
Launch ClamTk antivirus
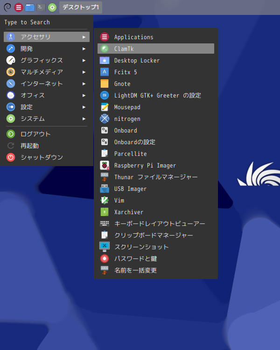[x=156, y=49]
